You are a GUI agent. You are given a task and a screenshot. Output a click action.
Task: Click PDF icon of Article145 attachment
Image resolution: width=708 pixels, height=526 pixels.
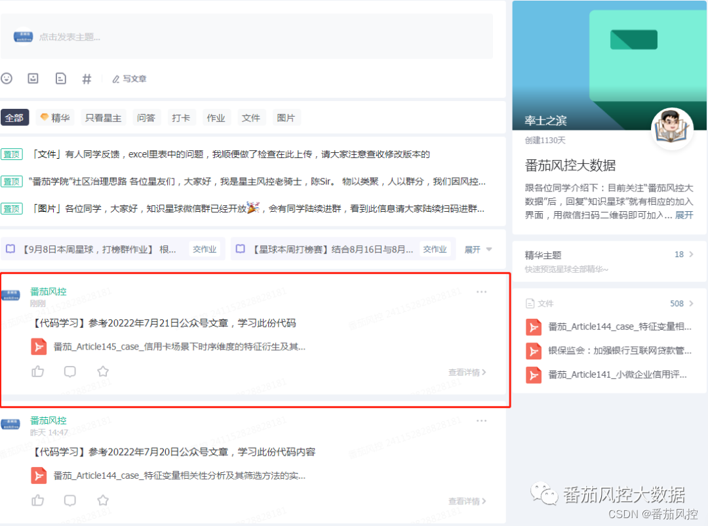click(39, 346)
